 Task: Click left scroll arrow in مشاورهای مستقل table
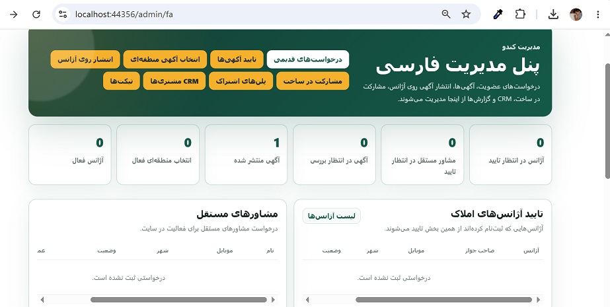[x=42, y=300]
